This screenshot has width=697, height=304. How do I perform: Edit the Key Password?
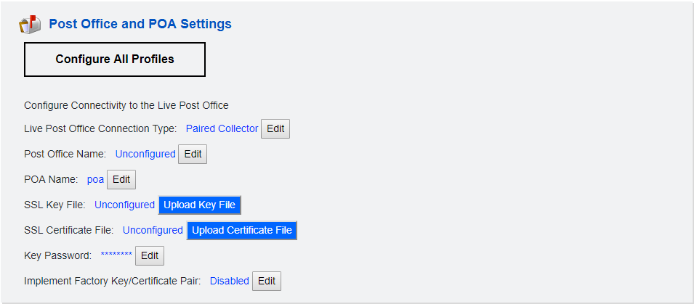(x=150, y=255)
